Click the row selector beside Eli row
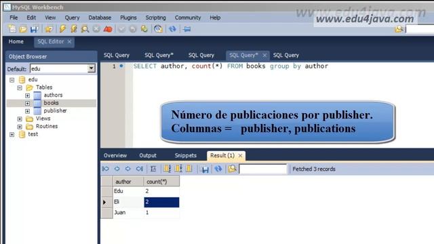The width and height of the screenshot is (434, 244). pos(107,202)
